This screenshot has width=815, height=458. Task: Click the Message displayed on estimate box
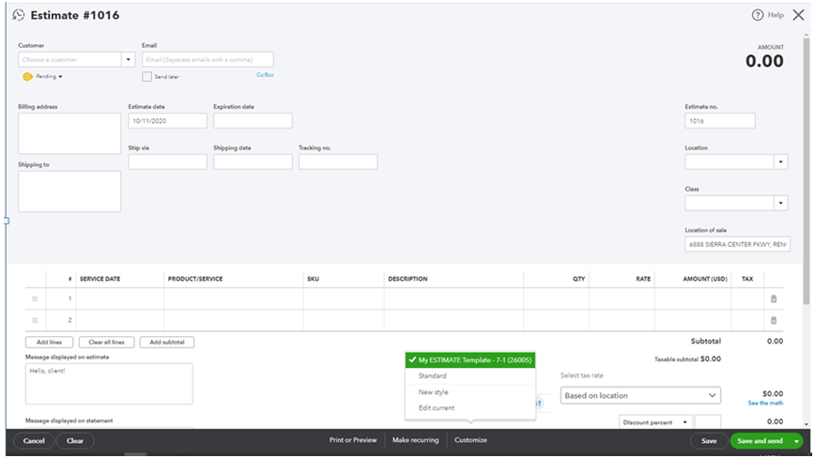coord(109,384)
